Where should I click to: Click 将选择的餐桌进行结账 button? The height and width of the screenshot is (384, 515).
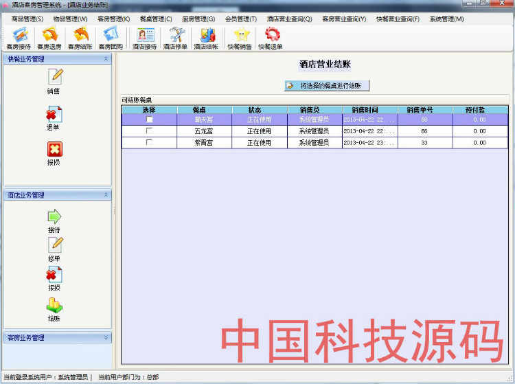point(327,86)
